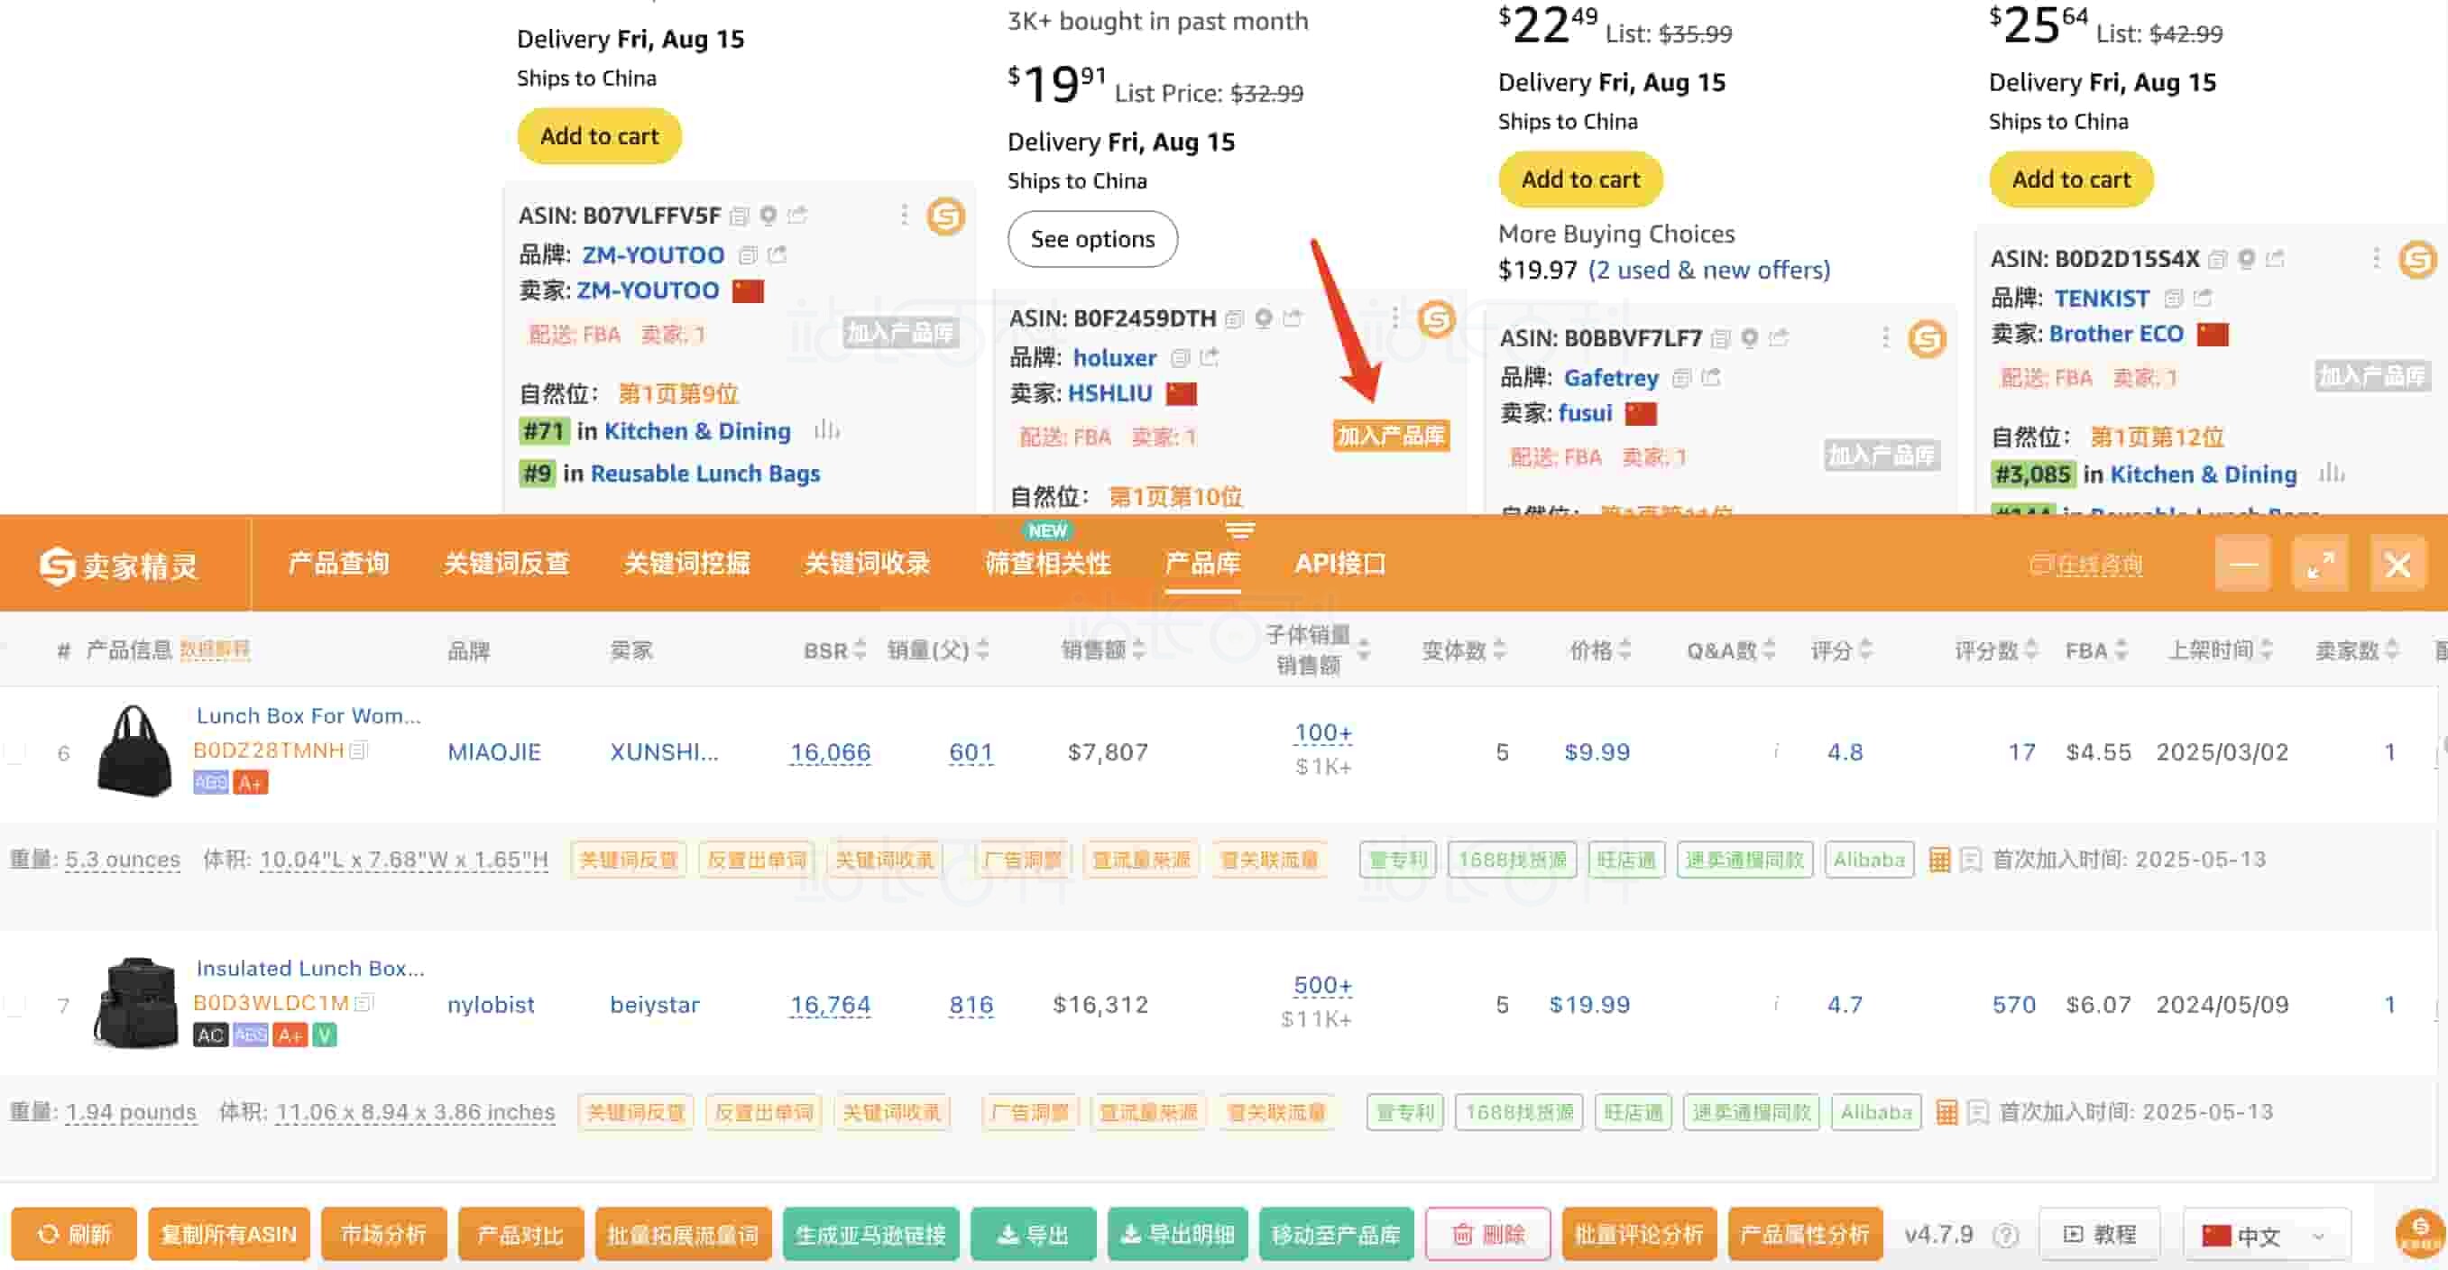Switch to the 关键词挖掘 tab
Viewport: 2448px width, 1270px height.
(687, 564)
